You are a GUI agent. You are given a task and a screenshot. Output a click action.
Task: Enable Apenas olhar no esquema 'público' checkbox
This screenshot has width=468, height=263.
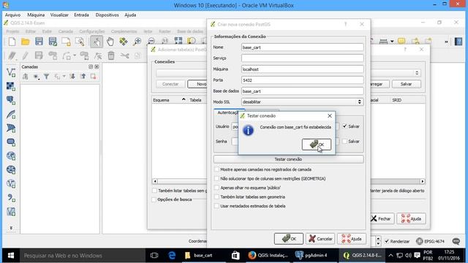(216, 188)
